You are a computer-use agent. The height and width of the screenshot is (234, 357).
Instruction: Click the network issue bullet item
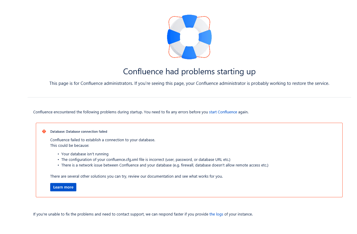164,165
